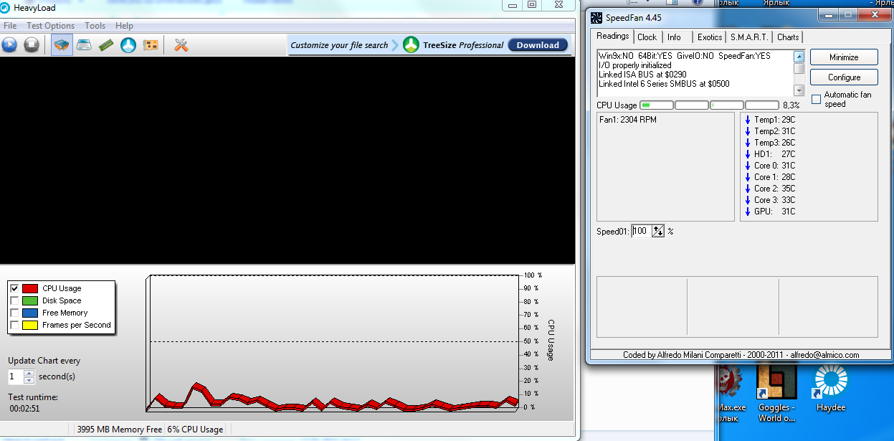
Task: Open HeavyLoad options wrench icon
Action: (181, 45)
